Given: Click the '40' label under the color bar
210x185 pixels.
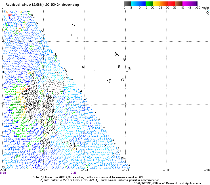Looking at the screenshot, I should click(182, 8).
